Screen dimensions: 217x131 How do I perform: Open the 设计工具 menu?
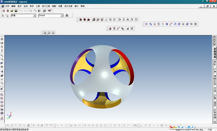[46, 6]
